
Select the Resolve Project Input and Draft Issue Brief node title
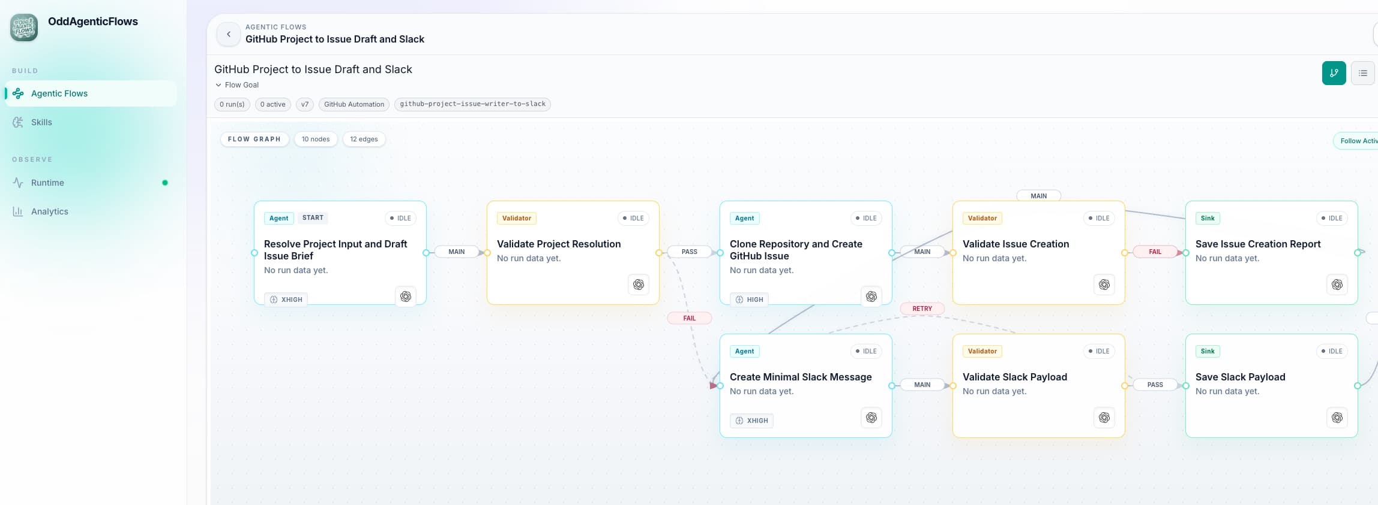coord(335,250)
